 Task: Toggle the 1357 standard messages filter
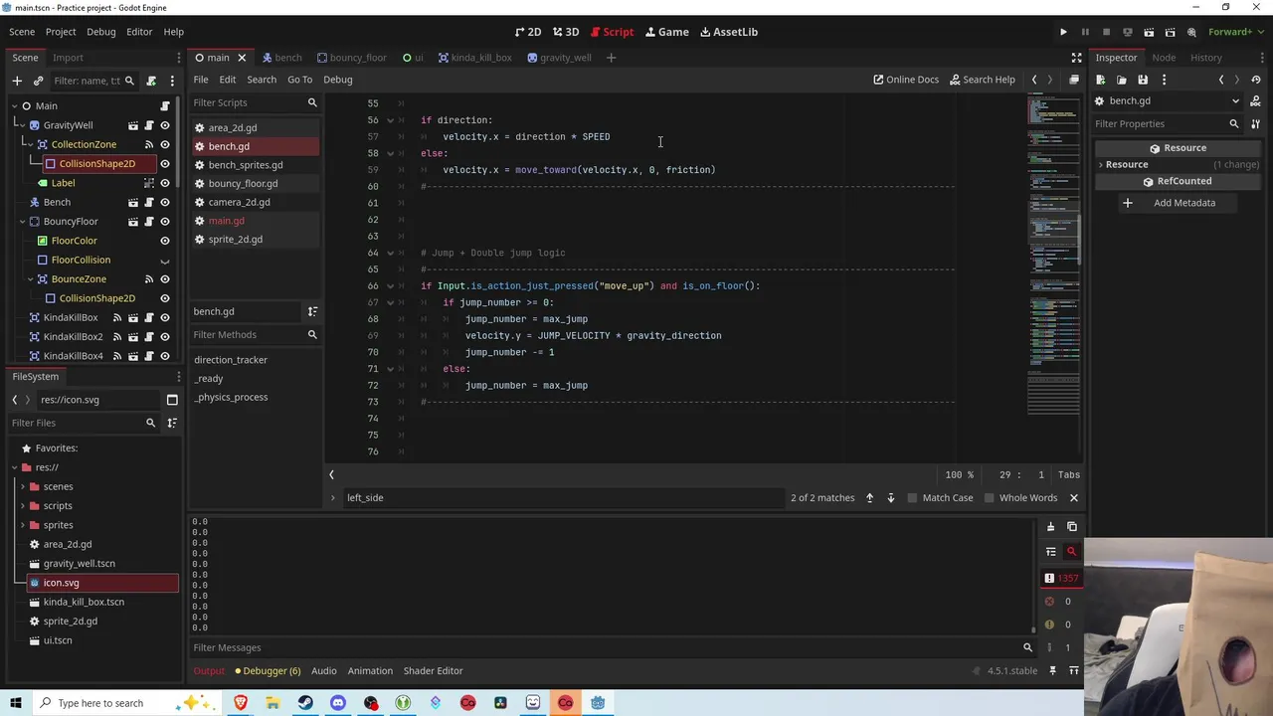tap(1060, 578)
